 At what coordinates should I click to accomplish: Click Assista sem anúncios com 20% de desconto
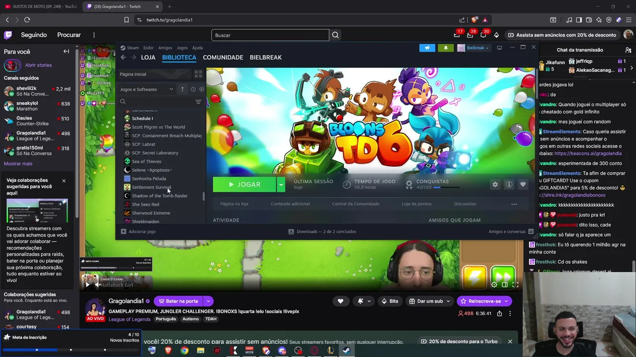[x=562, y=35]
